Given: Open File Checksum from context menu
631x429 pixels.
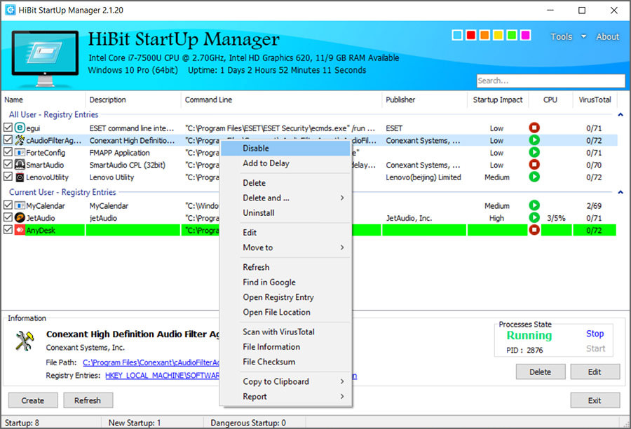Looking at the screenshot, I should [286, 362].
